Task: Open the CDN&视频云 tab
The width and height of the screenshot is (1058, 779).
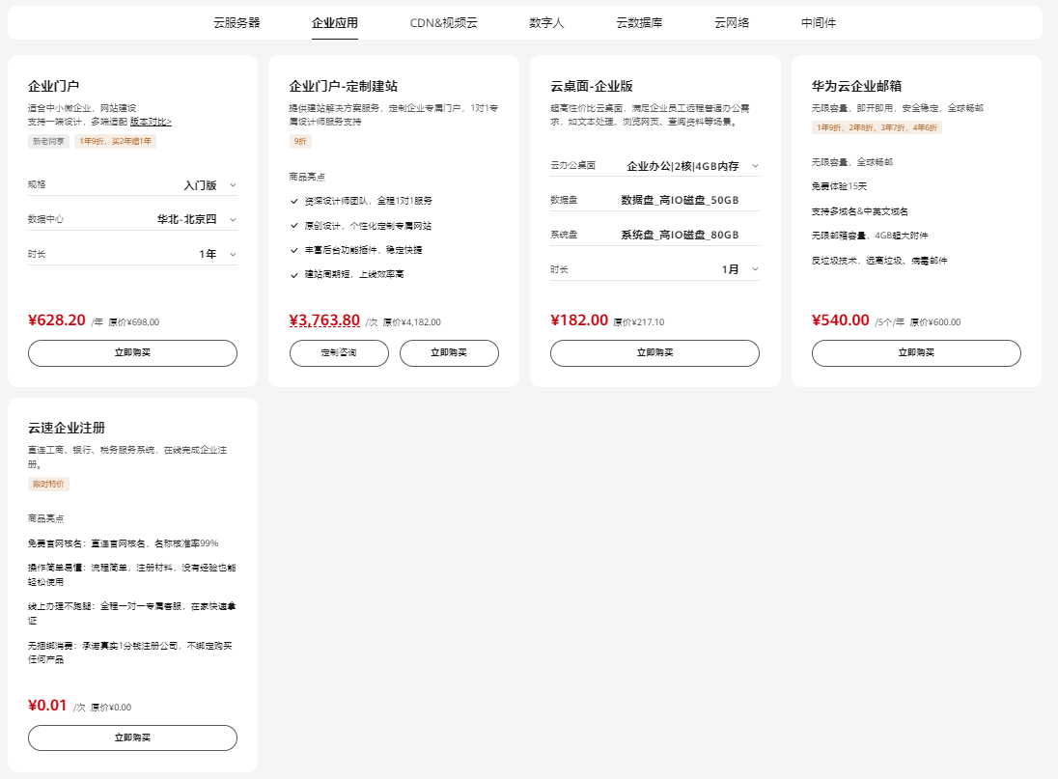Action: [443, 22]
